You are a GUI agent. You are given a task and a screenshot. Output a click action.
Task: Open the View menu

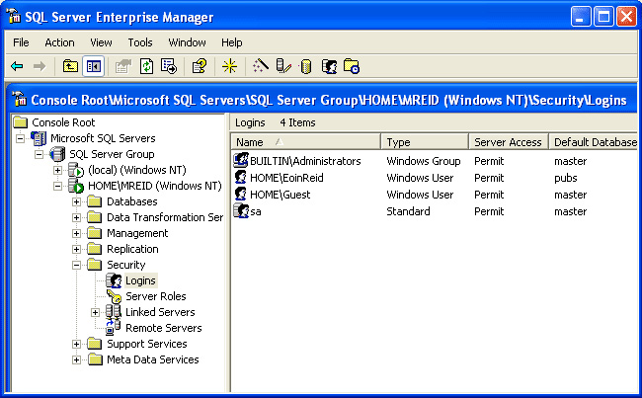point(101,42)
